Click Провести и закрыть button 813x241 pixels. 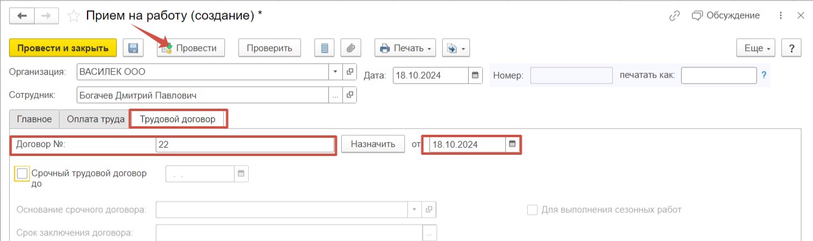point(63,48)
